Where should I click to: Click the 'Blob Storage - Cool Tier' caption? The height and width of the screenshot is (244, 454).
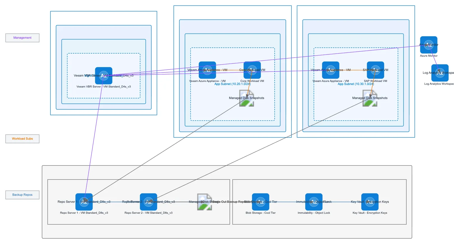pos(261,213)
